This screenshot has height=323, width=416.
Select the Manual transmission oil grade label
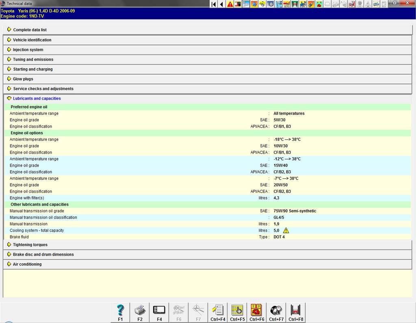coord(37,211)
